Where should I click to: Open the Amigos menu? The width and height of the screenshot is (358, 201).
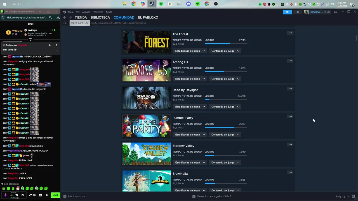click(86, 12)
